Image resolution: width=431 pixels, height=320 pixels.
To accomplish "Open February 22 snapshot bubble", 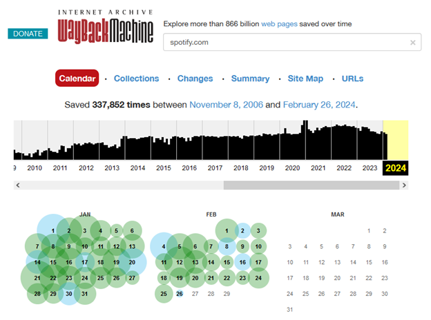I will point(227,278).
